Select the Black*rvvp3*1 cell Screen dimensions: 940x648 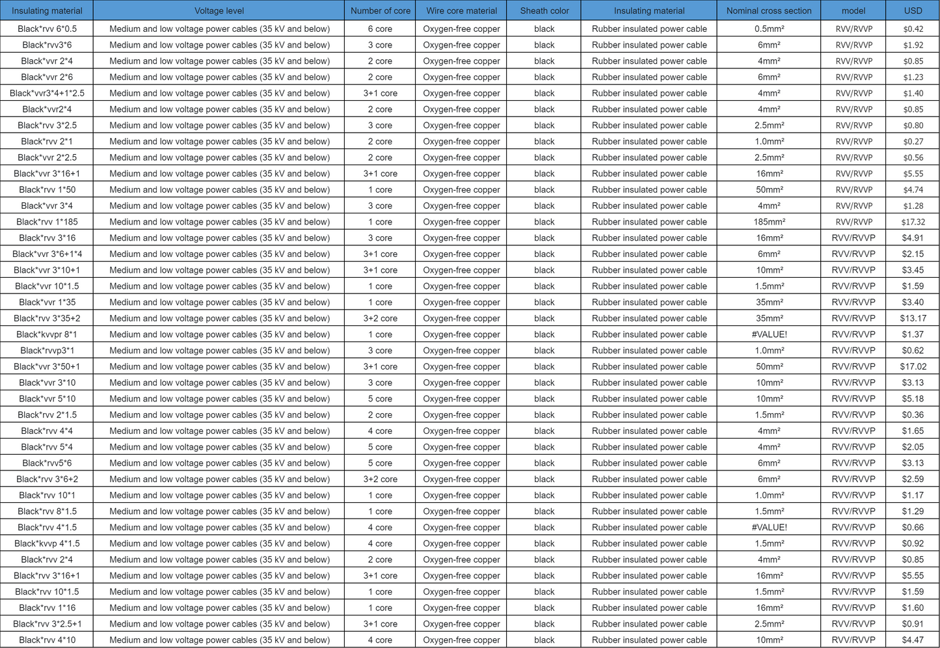pyautogui.click(x=47, y=351)
